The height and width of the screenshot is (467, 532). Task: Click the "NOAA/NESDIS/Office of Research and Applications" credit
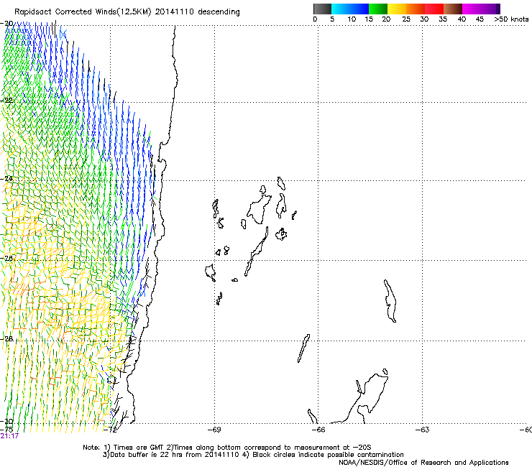[423, 463]
